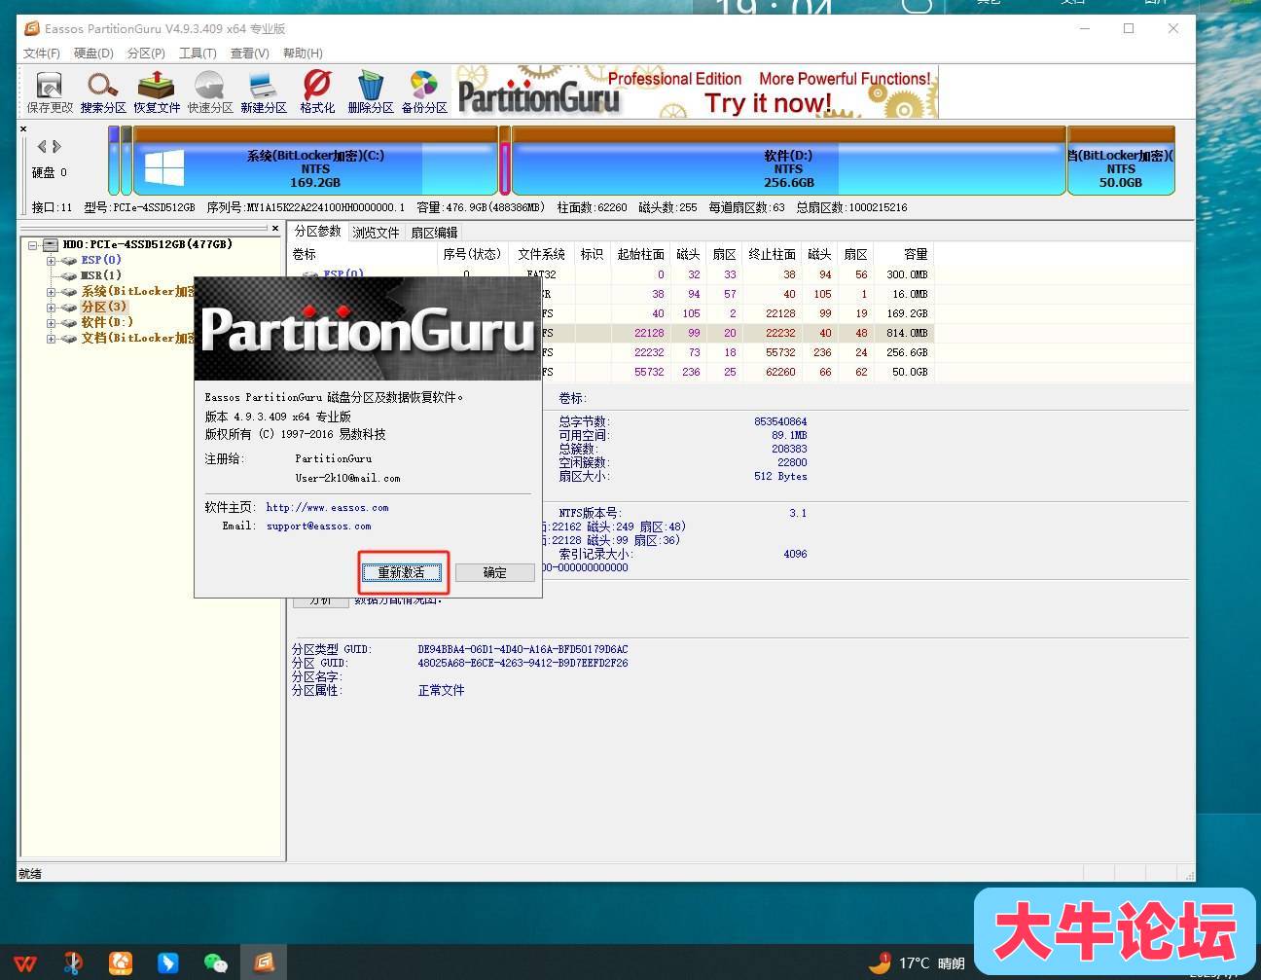1261x980 pixels.
Task: Expand the 文档(BitLocker) tree node
Action: click(51, 339)
